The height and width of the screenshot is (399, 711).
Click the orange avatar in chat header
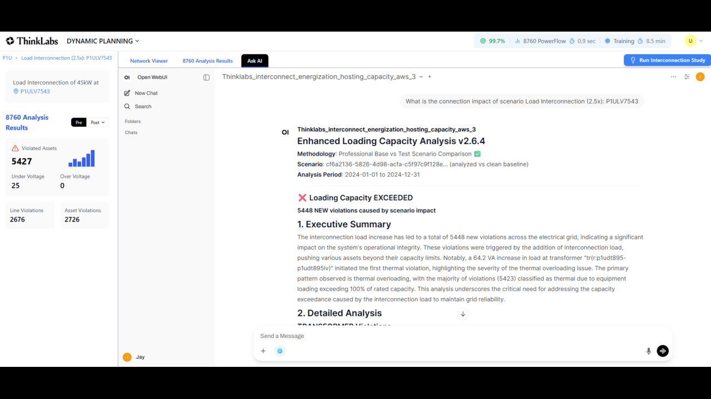coord(700,77)
